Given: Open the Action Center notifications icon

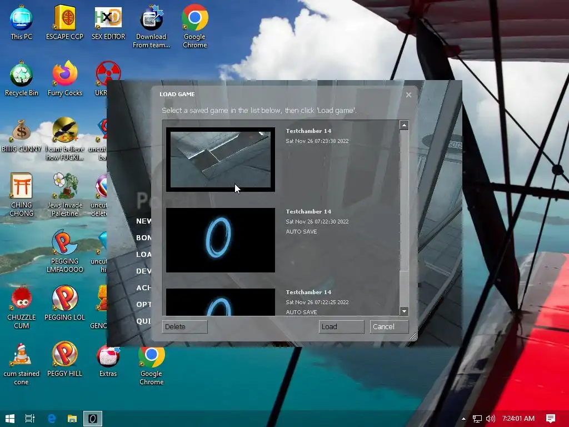Looking at the screenshot, I should [x=551, y=419].
